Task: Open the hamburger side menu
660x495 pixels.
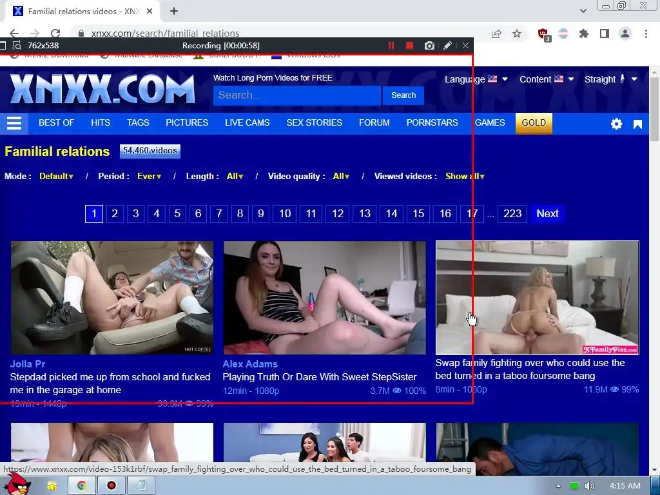Action: (14, 123)
